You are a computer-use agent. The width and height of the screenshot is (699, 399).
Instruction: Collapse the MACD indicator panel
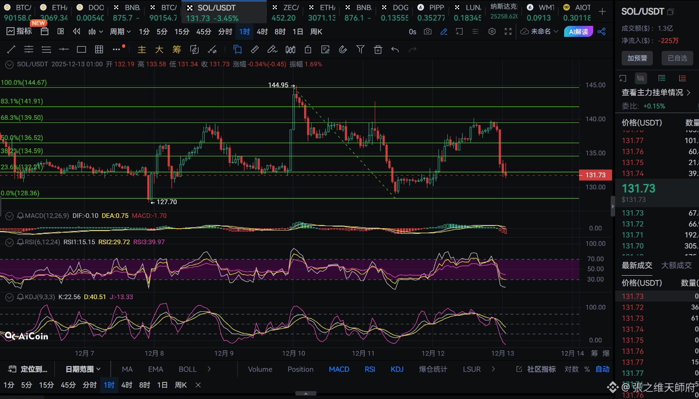tap(9, 216)
